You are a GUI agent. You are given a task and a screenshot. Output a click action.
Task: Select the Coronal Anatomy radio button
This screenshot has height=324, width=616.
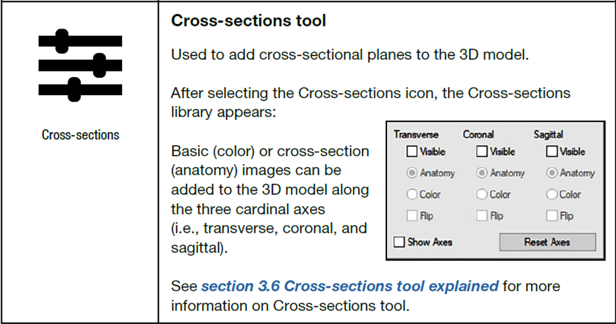pyautogui.click(x=482, y=173)
